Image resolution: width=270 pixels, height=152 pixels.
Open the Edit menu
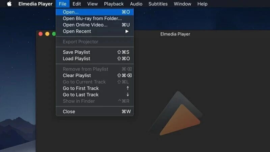77,4
